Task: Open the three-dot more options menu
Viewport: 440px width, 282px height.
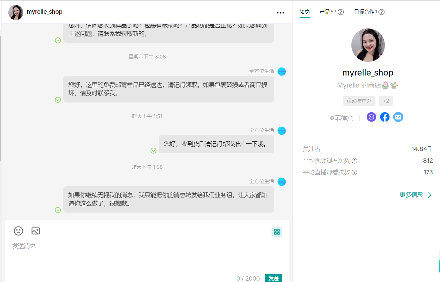Action: click(x=281, y=13)
